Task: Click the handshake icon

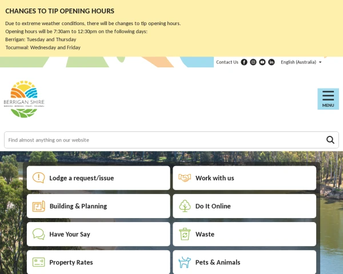Action: [185, 178]
